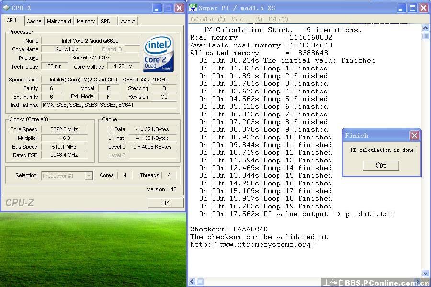Screen dimensions: 431x287
Task: Switch to the Cache tab in CPU-Z
Action: [34, 21]
